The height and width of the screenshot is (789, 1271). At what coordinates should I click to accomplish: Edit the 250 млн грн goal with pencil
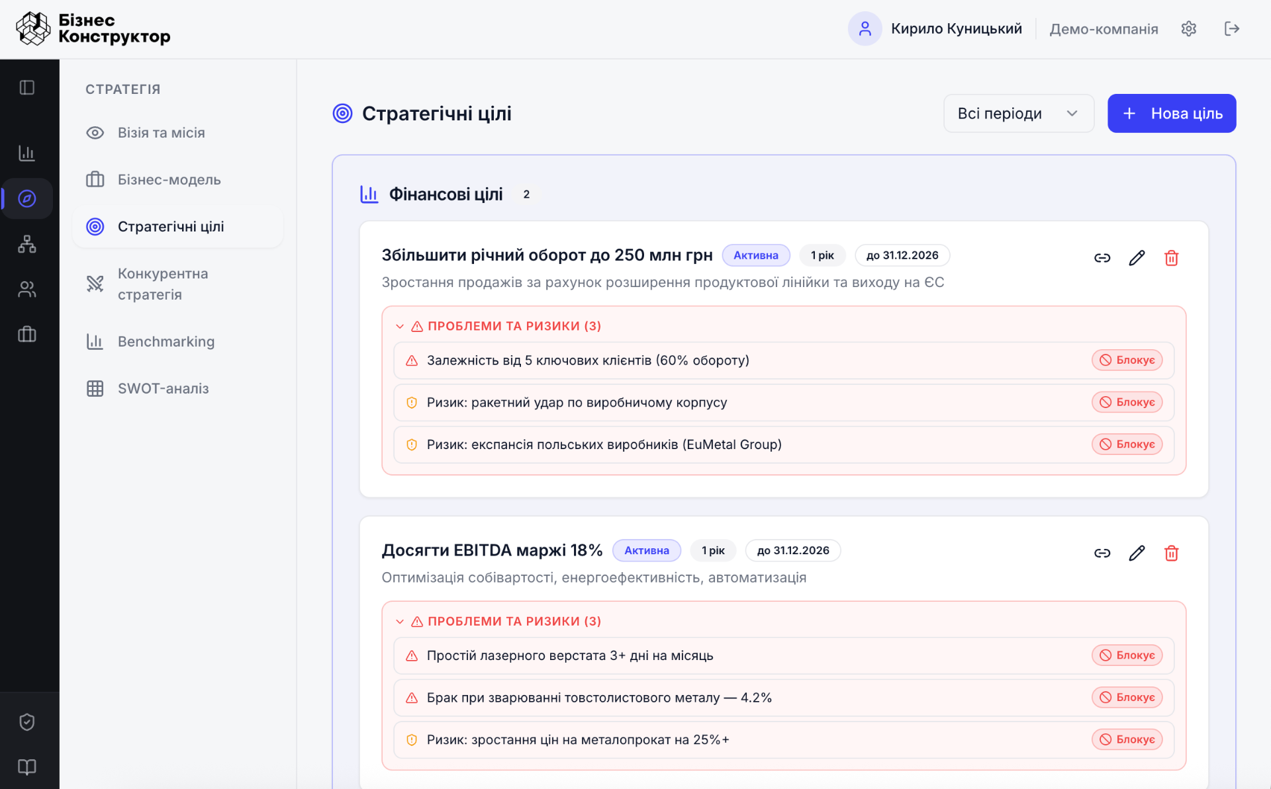point(1137,258)
